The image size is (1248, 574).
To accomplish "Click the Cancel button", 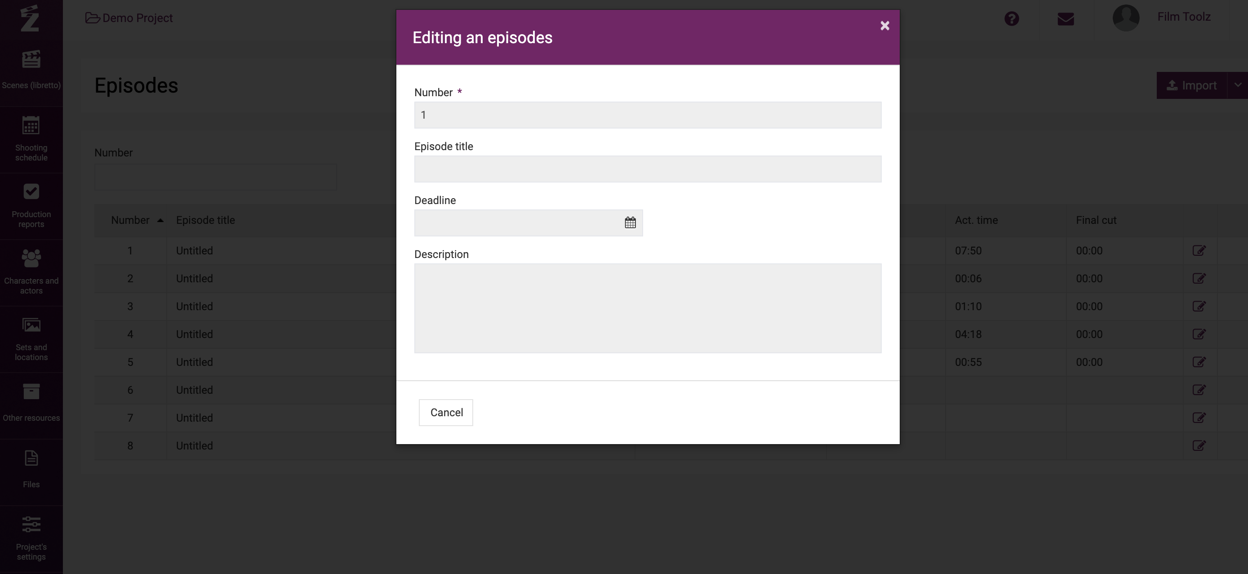I will tap(446, 413).
